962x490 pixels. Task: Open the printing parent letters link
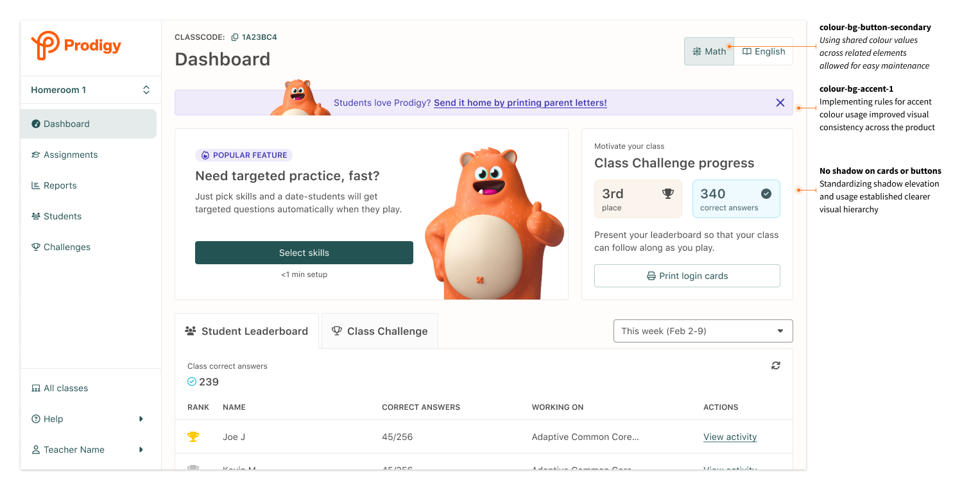click(520, 103)
